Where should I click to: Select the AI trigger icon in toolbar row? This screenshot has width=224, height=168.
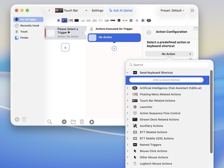coord(149,20)
